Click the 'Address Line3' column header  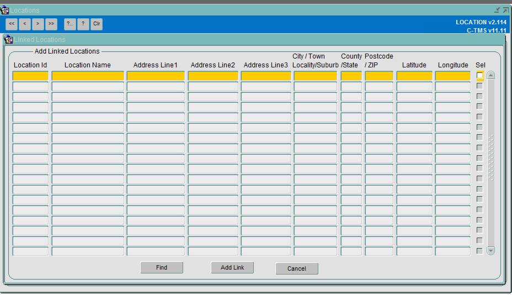click(266, 65)
